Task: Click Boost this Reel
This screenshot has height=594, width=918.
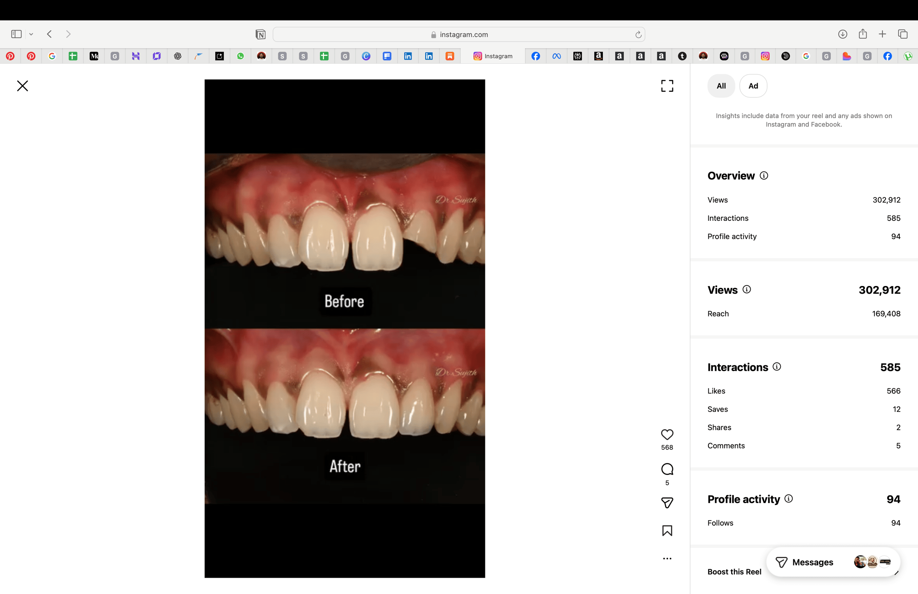Action: pos(734,572)
